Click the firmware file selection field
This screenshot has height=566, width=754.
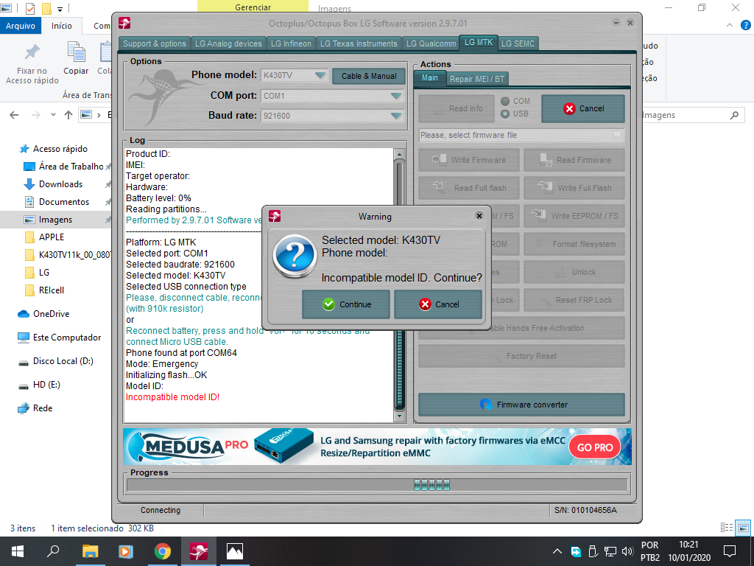pos(522,136)
